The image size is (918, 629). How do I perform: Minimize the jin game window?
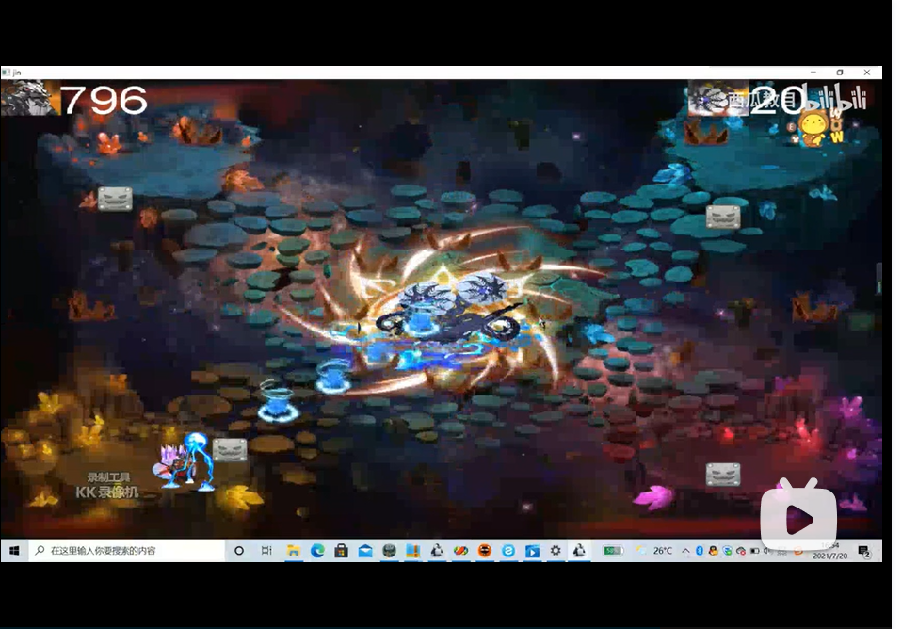tap(813, 73)
